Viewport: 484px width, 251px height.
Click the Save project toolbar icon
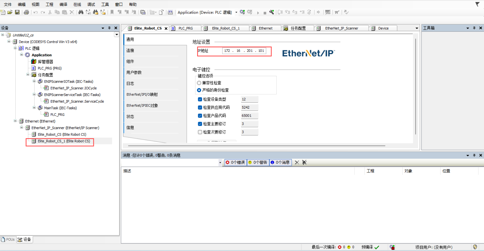(x=17, y=12)
